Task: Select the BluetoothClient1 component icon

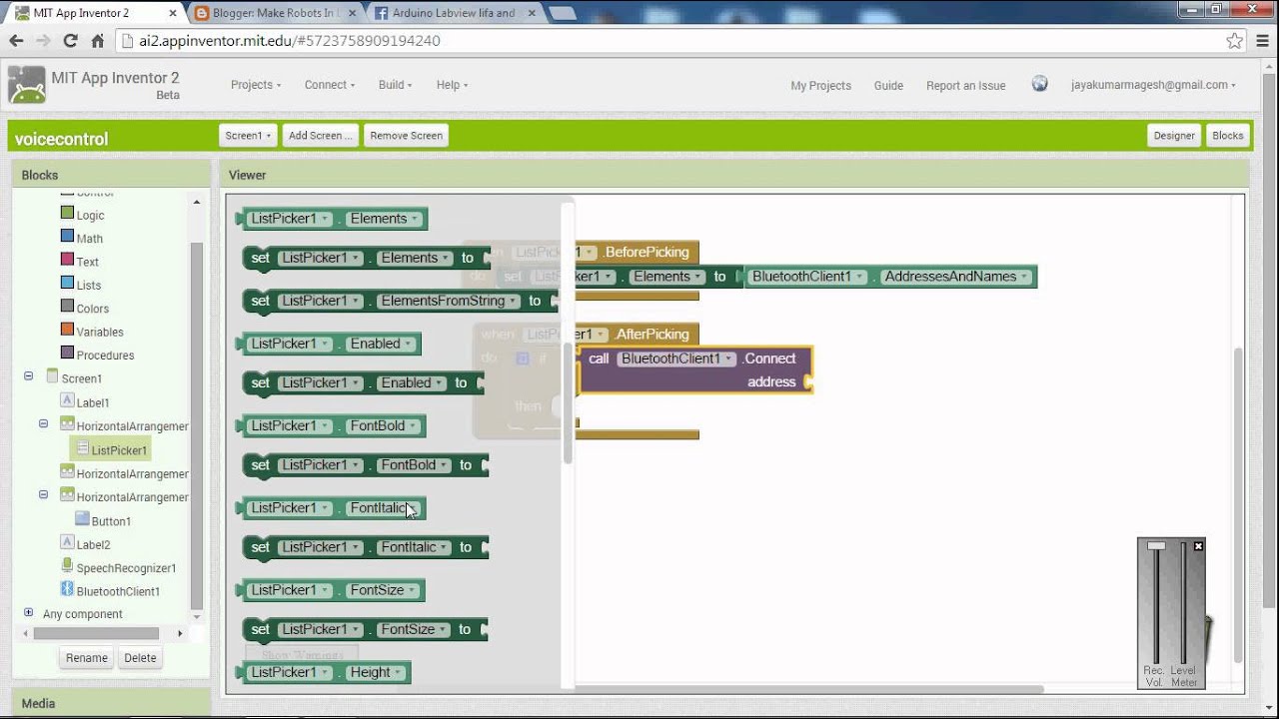Action: click(67, 590)
